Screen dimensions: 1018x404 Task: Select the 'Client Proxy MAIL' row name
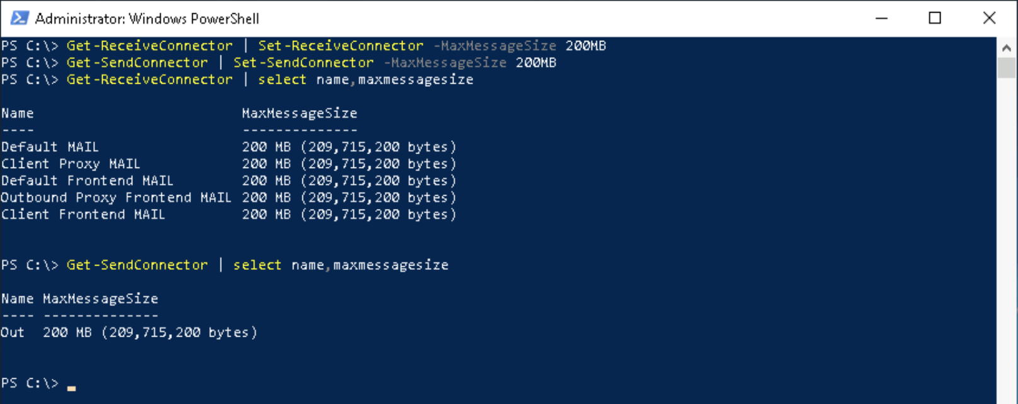click(x=71, y=164)
